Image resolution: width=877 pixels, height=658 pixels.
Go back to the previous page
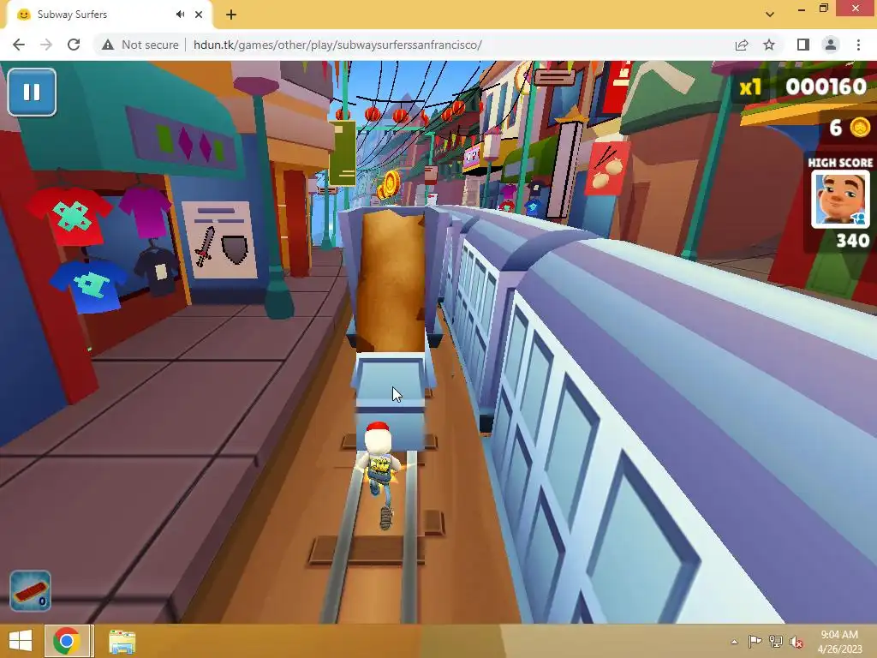tap(19, 45)
